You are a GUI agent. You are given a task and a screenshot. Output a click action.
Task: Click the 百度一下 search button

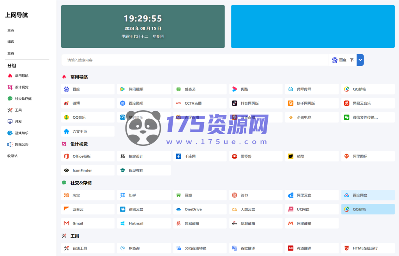point(343,60)
